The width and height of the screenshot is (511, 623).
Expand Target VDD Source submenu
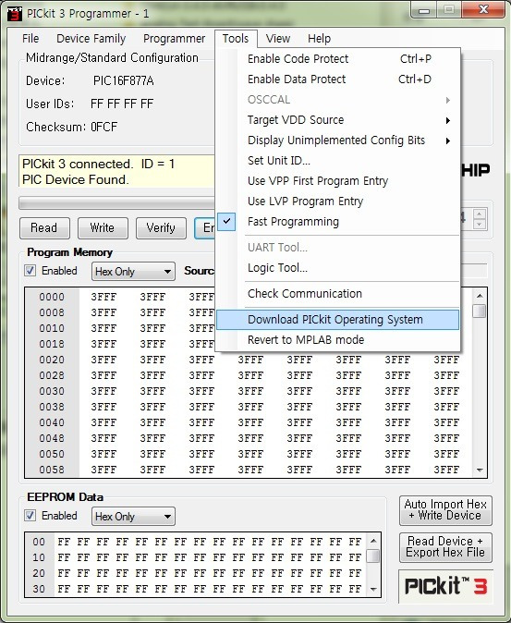click(x=338, y=120)
